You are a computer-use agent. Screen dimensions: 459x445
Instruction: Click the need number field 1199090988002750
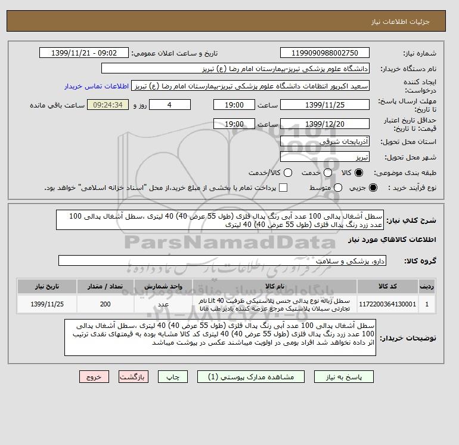click(x=325, y=53)
